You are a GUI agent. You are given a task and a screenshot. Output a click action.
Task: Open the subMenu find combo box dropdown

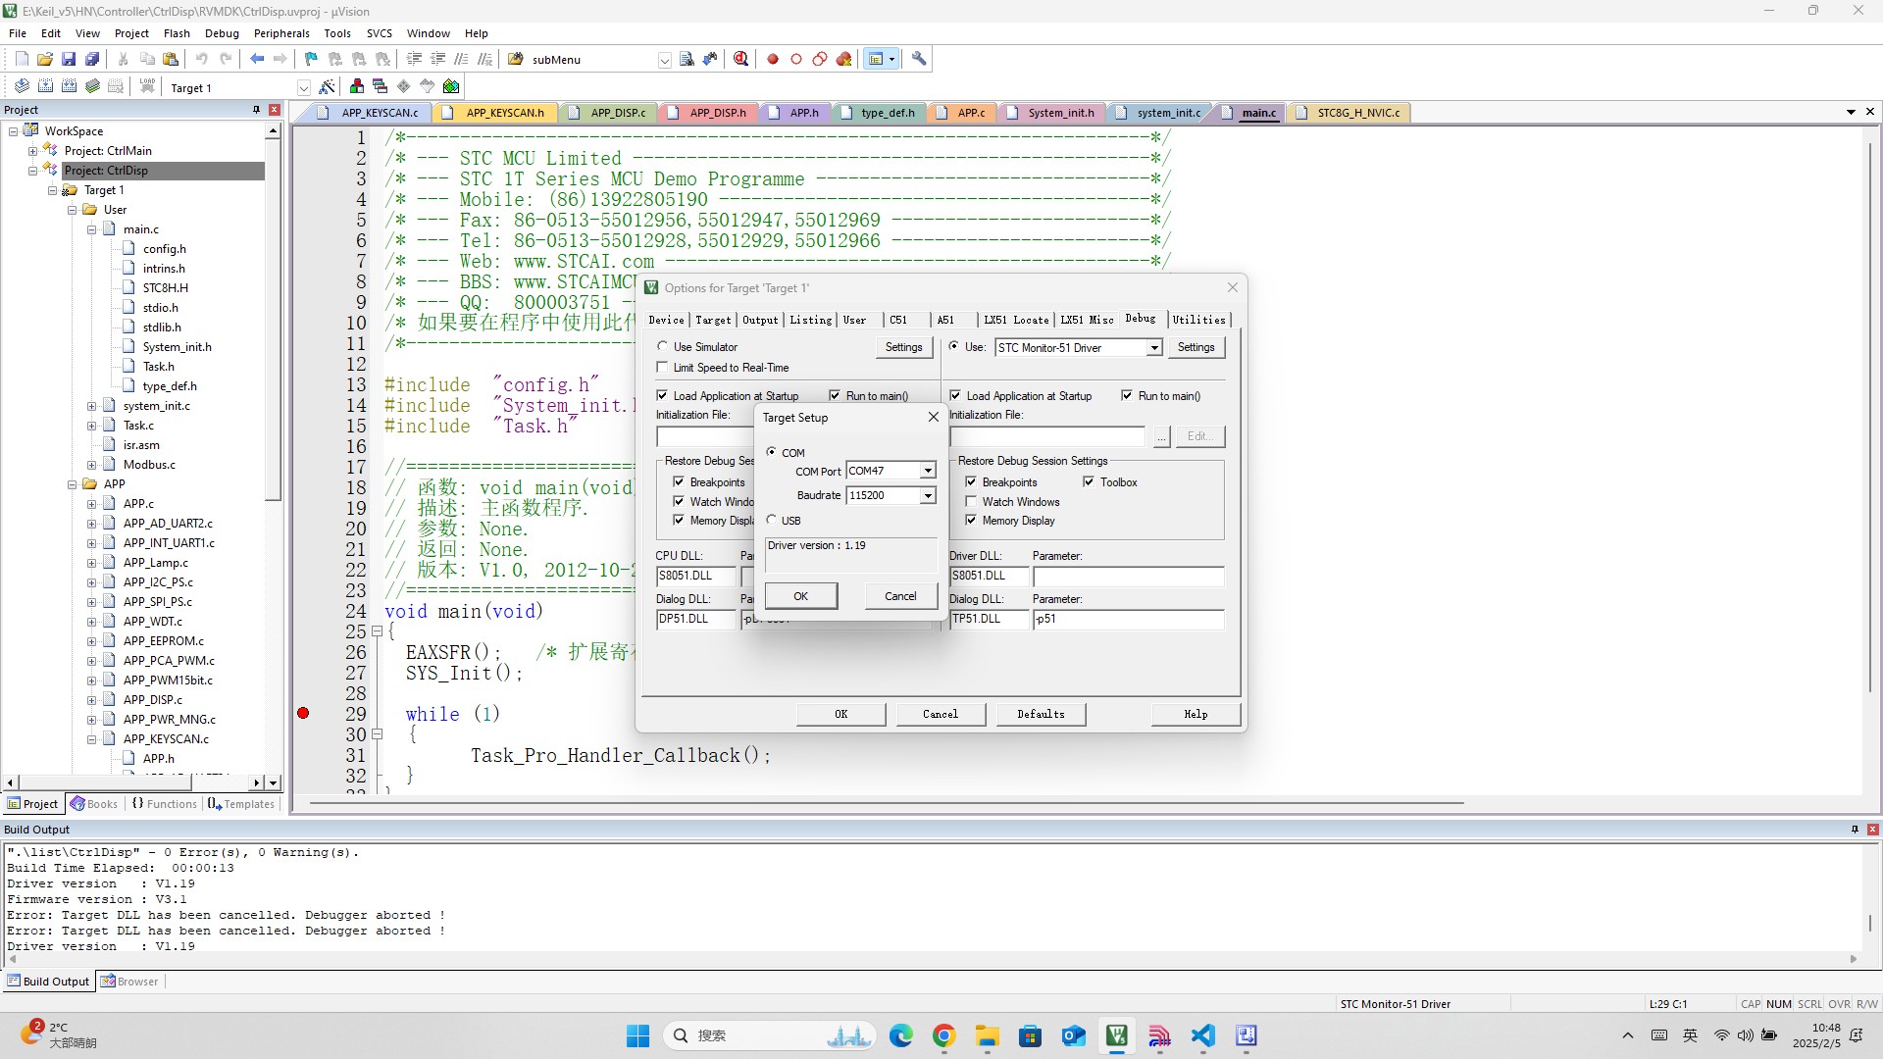664,60
